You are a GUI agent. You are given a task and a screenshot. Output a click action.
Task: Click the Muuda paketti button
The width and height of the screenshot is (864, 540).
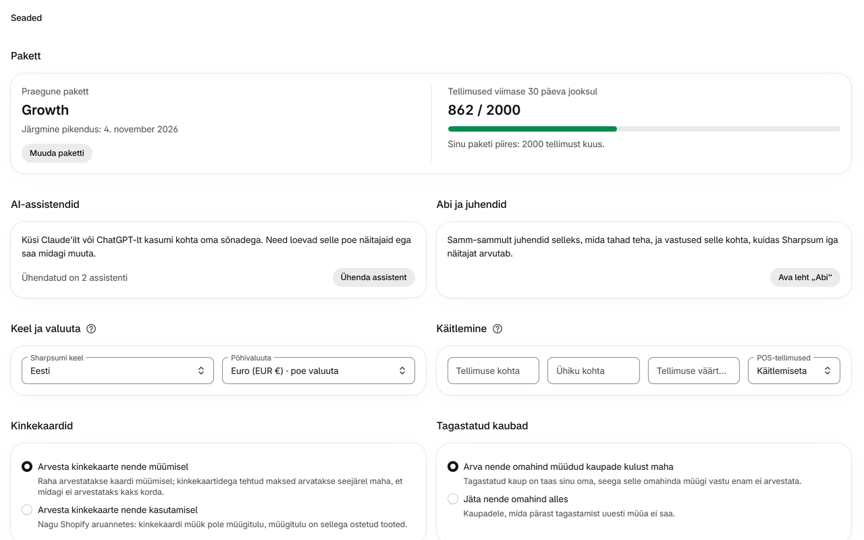(57, 153)
